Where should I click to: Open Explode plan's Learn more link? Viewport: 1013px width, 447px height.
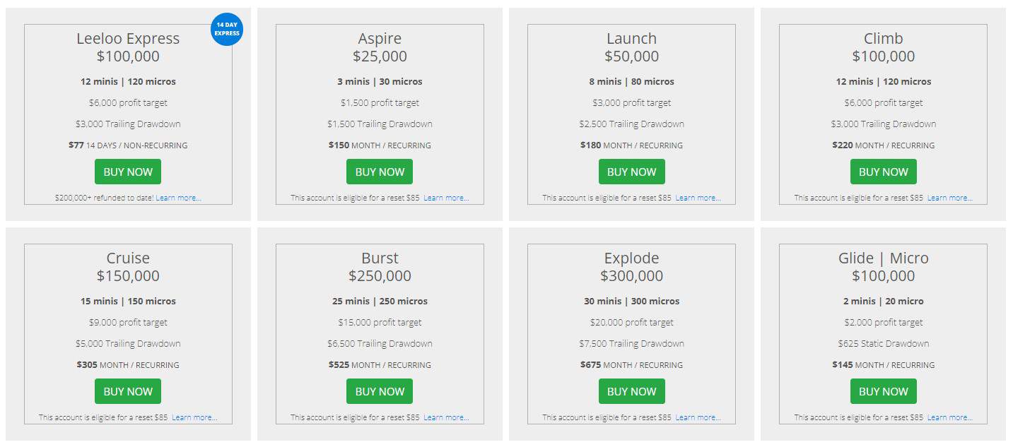pyautogui.click(x=698, y=418)
